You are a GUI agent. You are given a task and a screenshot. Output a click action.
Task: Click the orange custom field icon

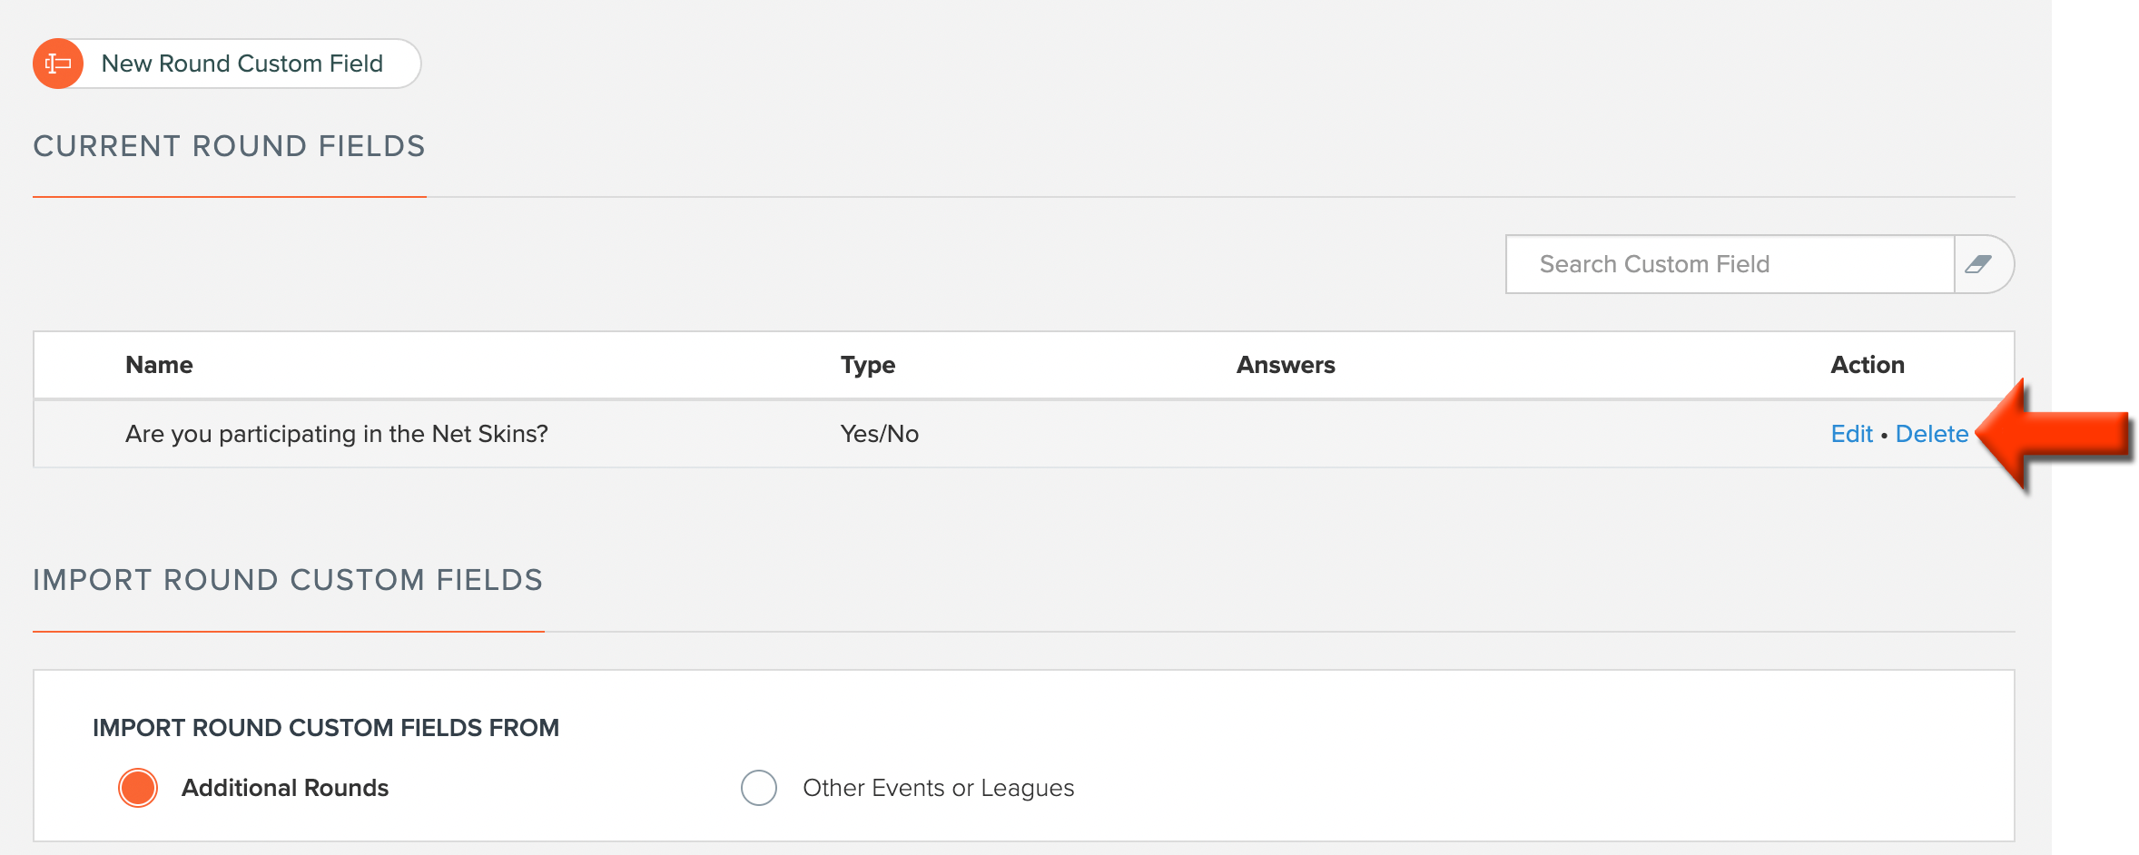click(x=56, y=63)
